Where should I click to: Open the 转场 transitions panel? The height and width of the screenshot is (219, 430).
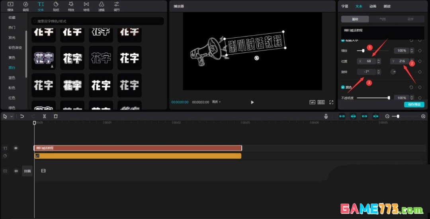click(x=86, y=6)
